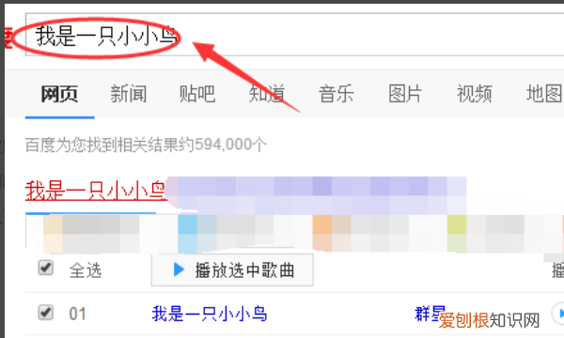The height and width of the screenshot is (338, 564).
Task: Switch to the 知道 tab
Action: (267, 94)
